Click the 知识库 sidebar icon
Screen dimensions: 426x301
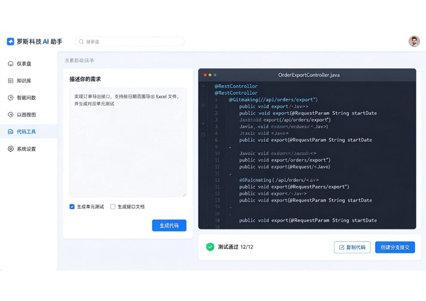(11, 80)
